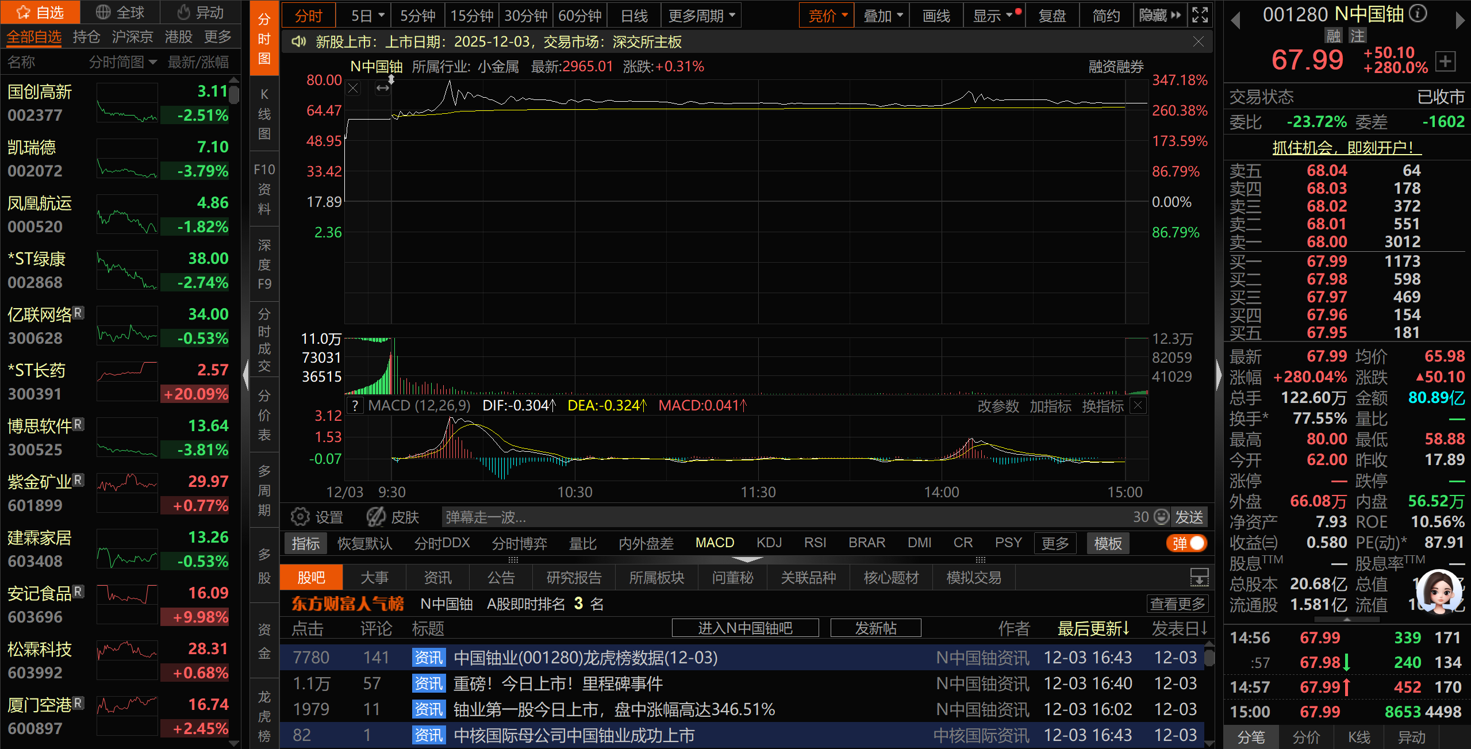Click MACD help question mark icon
Viewport: 1471px width, 749px height.
click(355, 406)
